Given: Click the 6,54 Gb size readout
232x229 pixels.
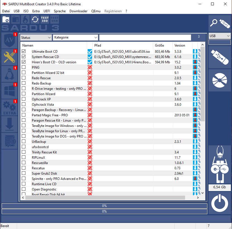Looking at the screenshot, I should pyautogui.click(x=219, y=187).
